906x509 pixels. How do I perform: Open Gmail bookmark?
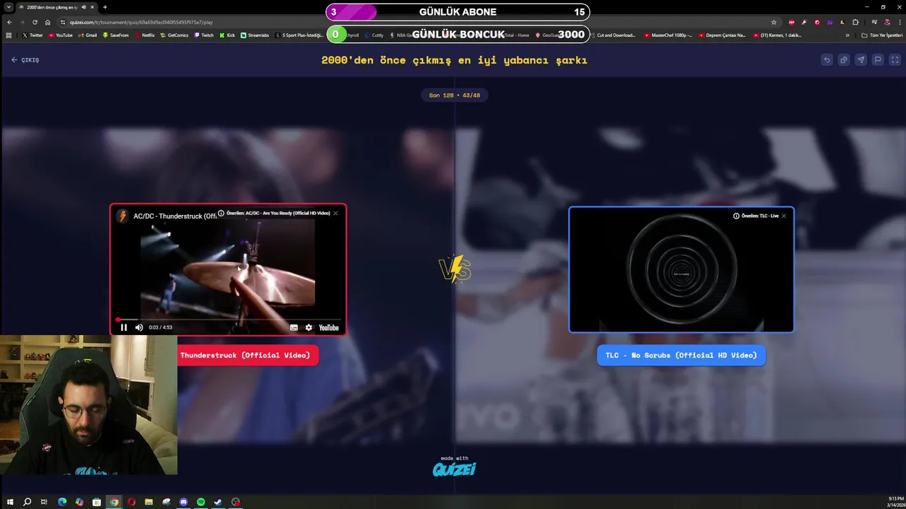(x=88, y=35)
